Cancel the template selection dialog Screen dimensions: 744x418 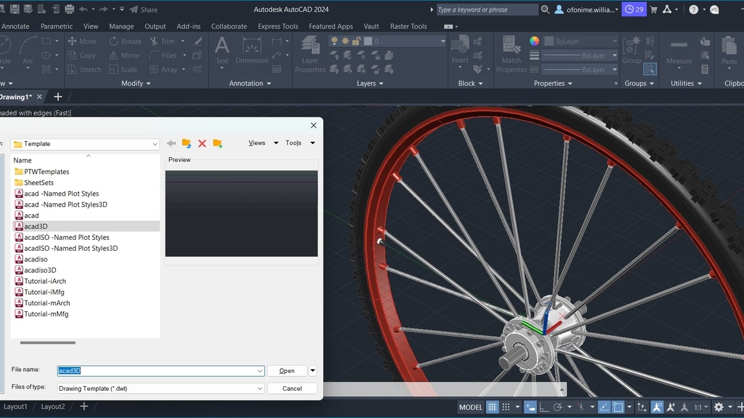coord(292,388)
